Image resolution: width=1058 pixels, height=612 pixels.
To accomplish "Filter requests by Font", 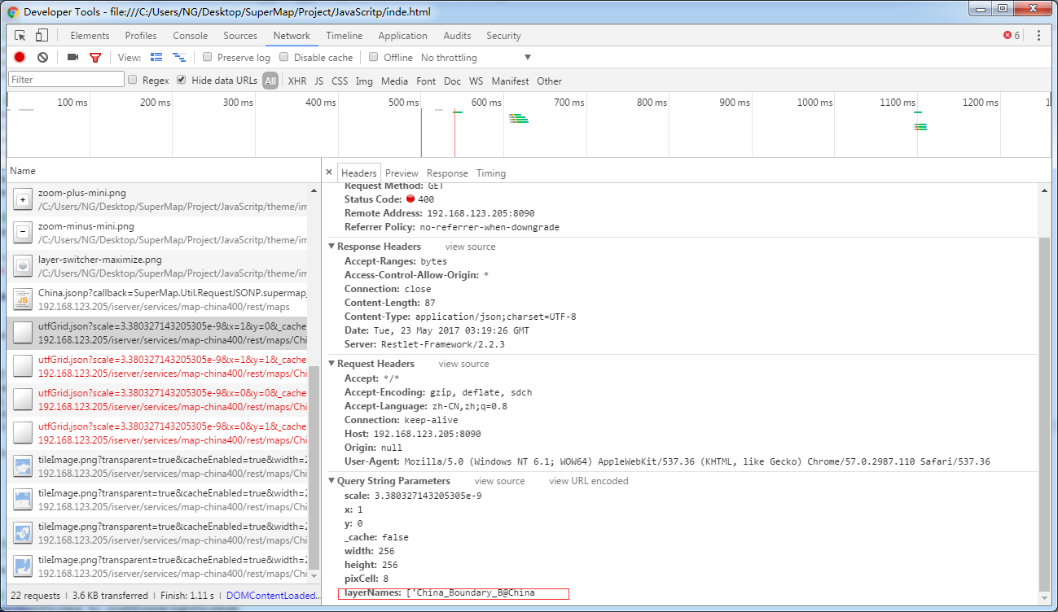I will (x=426, y=81).
